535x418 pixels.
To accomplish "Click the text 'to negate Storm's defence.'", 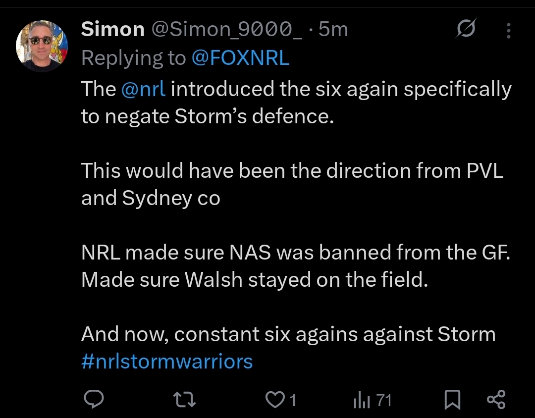I will tap(208, 117).
